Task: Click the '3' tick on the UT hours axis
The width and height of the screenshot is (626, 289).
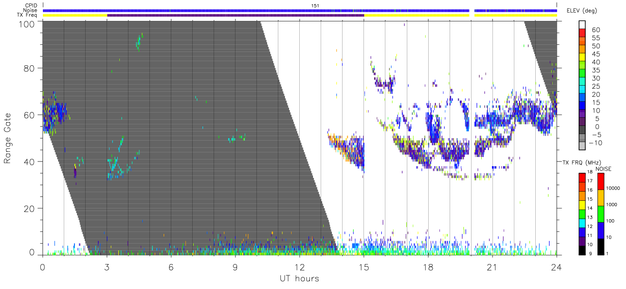Action: pyautogui.click(x=107, y=266)
